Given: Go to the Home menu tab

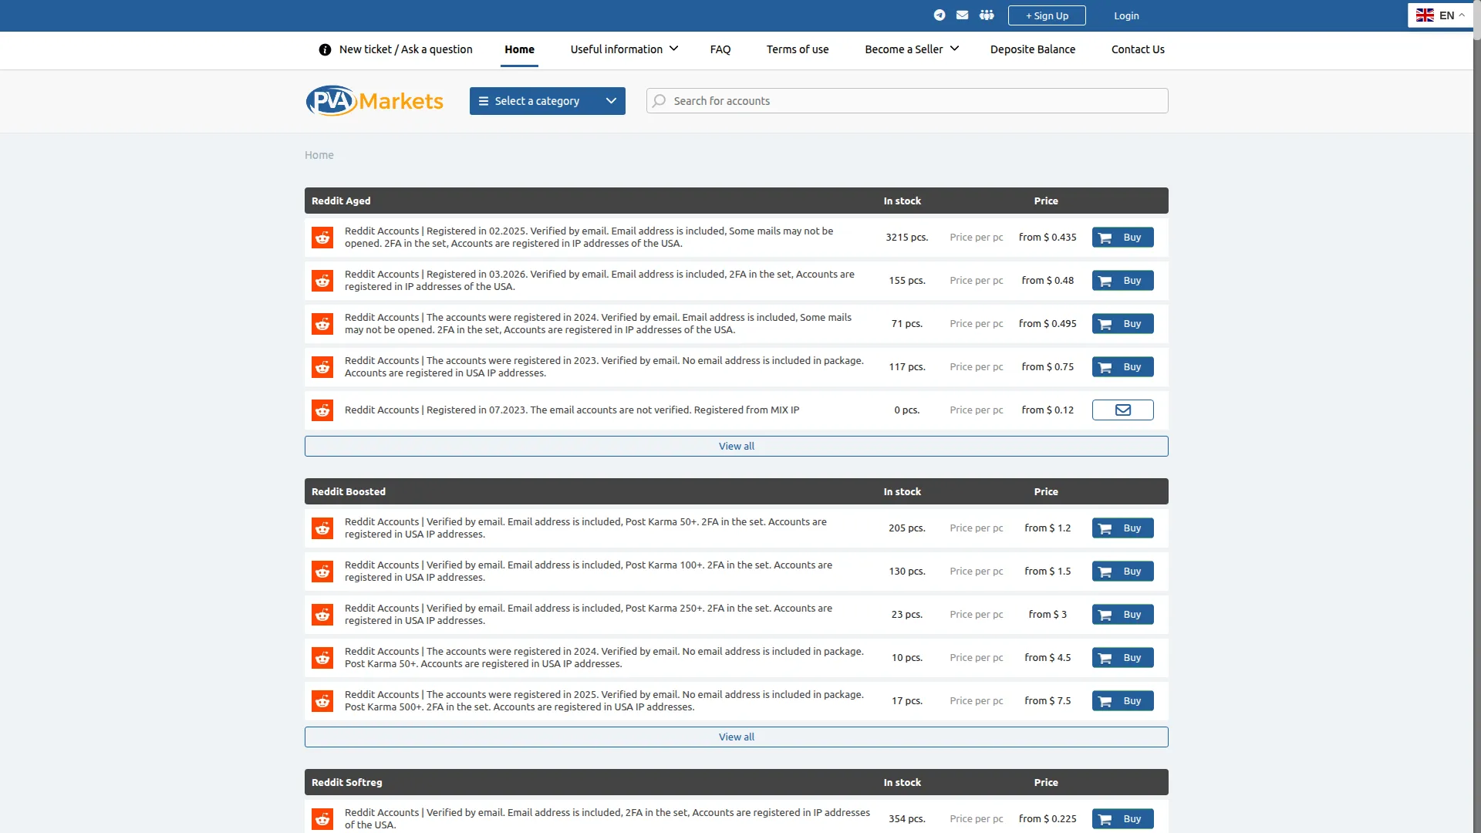Looking at the screenshot, I should pyautogui.click(x=519, y=49).
